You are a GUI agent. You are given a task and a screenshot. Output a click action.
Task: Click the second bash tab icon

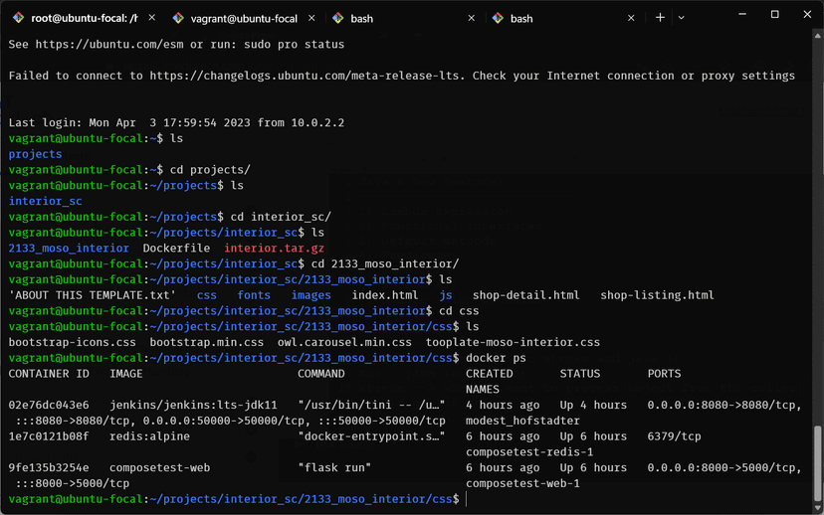pos(498,18)
